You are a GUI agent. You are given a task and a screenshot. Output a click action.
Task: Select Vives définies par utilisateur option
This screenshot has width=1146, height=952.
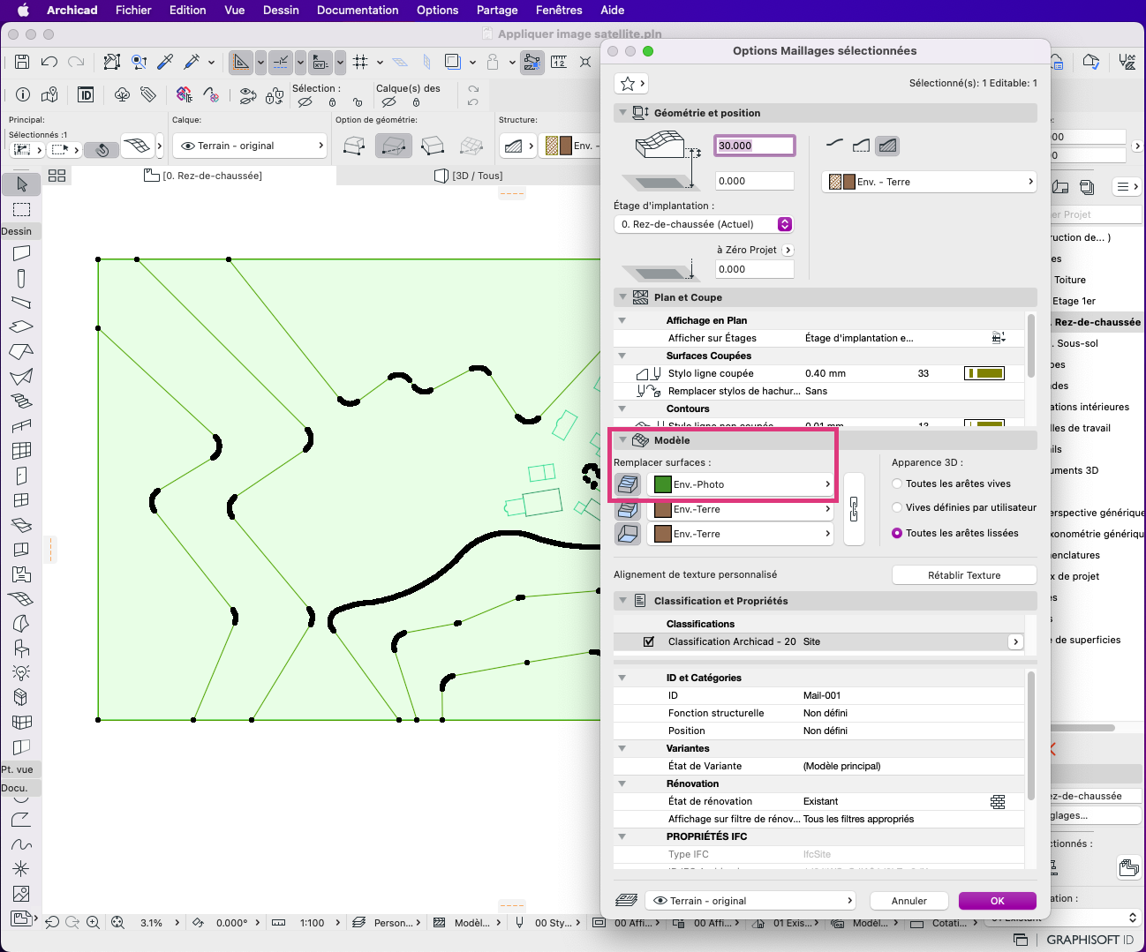pos(897,507)
